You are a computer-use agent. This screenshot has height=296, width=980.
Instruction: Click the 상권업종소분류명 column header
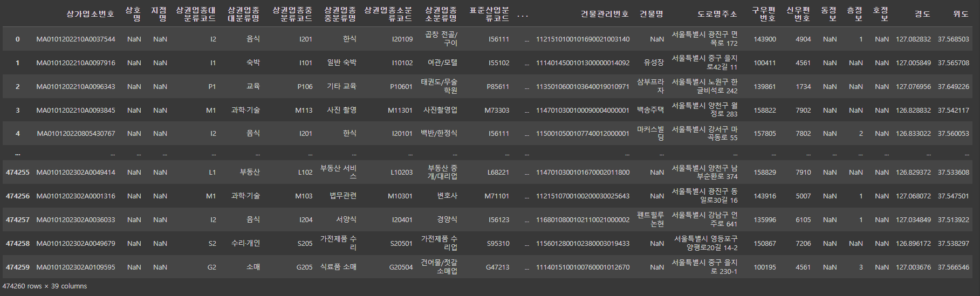[x=441, y=14]
